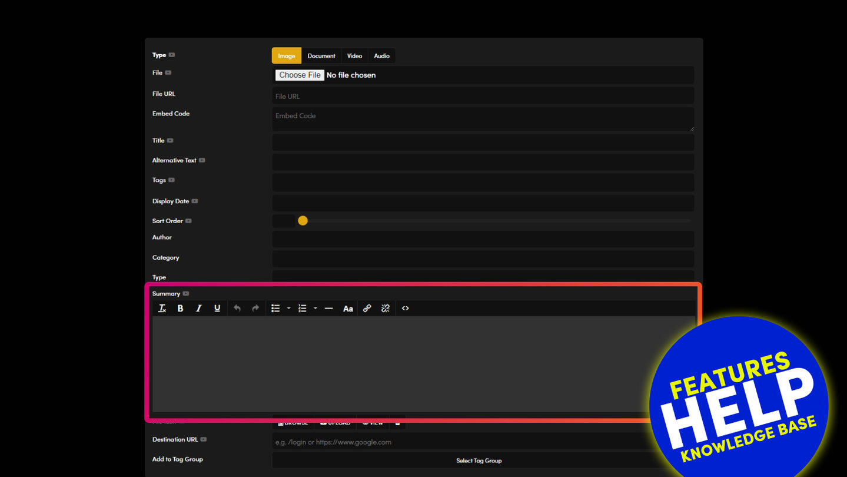Select the Image type tab

[287, 56]
